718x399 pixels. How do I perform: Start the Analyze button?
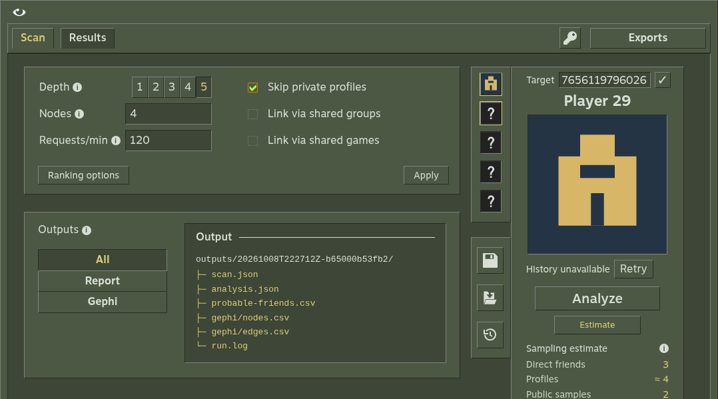[597, 298]
